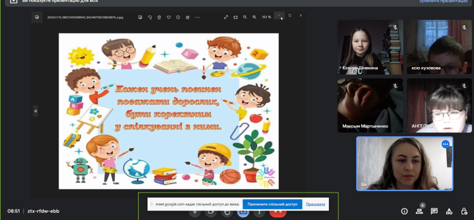Toggle the microphone button in Meet controls
Viewport: 474px width, 220px height.
click(194, 213)
